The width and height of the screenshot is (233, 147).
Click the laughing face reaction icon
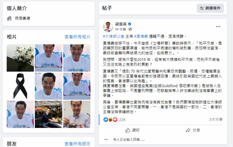click(111, 119)
